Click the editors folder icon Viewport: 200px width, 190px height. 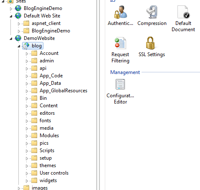34,113
